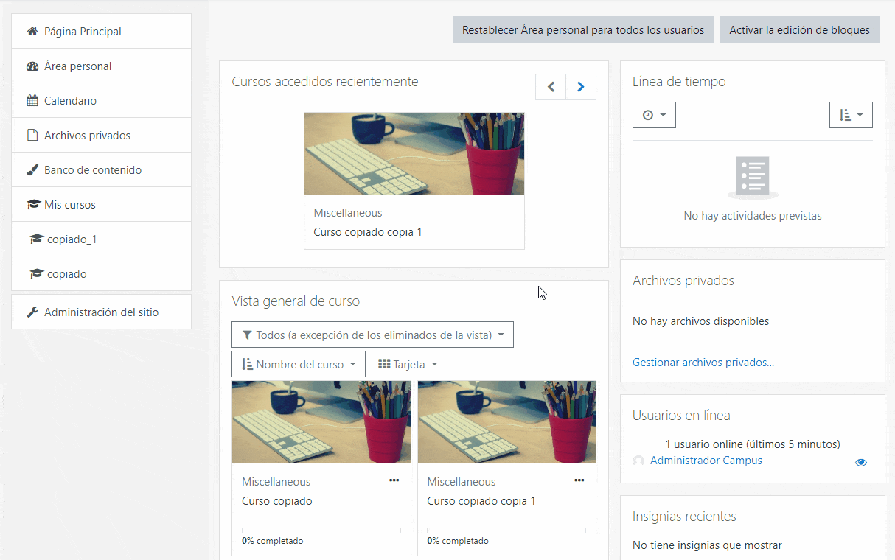Screen dimensions: 895x560
Task: Open the recently accessed course thumbnail image
Action: [x=414, y=154]
